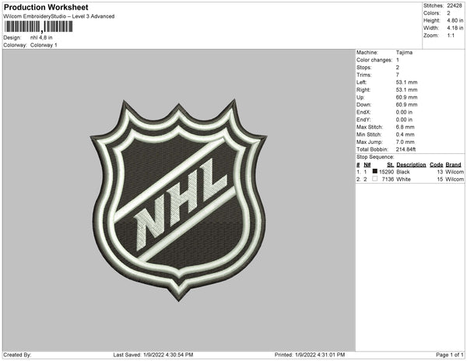Click the Down value 60.9 mm
Screen dimensions: 467x361
pos(406,105)
